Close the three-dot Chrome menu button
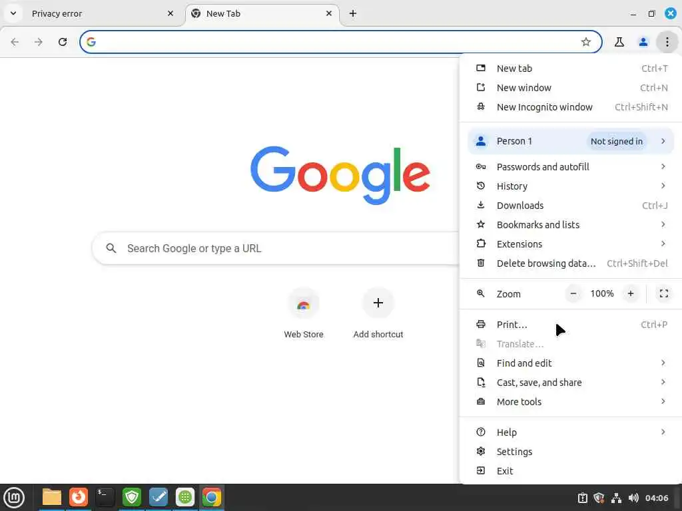Screen dimensions: 682x511 tap(667, 42)
